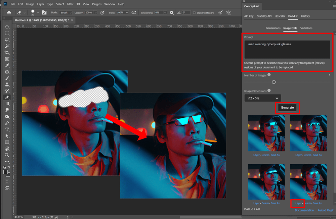Open the eraser tool preset picker arrow
The height and width of the screenshot is (219, 336).
pos(25,13)
